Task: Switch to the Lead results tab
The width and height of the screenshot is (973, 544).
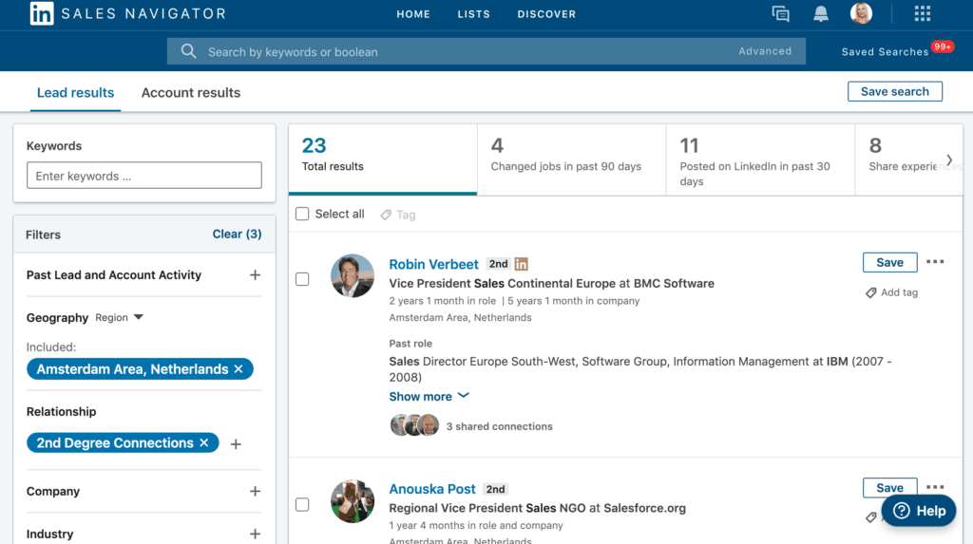Action: coord(75,92)
